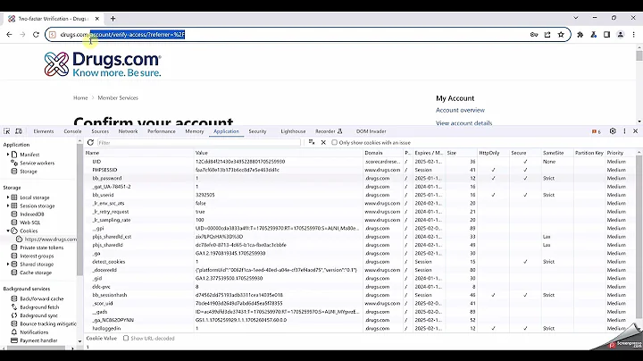The width and height of the screenshot is (643, 361).
Task: Open the tab search chevron
Action: [x=576, y=18]
